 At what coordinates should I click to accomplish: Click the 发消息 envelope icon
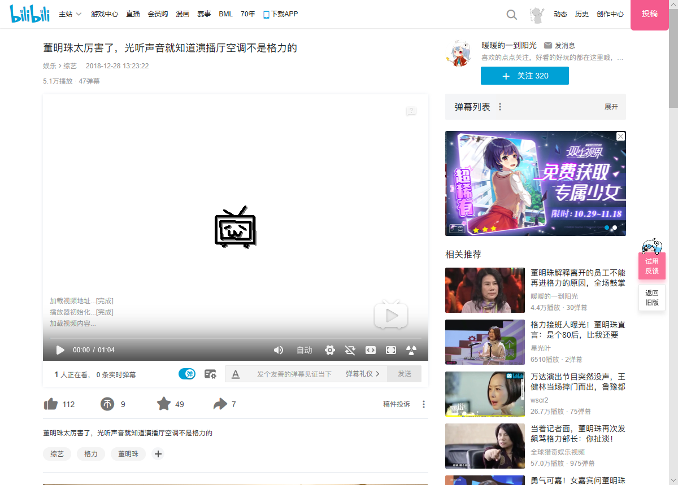point(547,45)
